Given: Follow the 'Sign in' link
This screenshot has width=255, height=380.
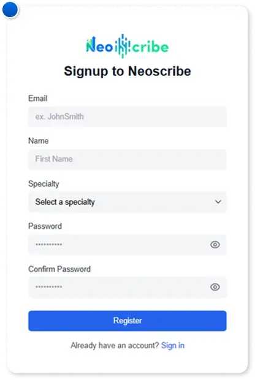Looking at the screenshot, I should click(173, 345).
